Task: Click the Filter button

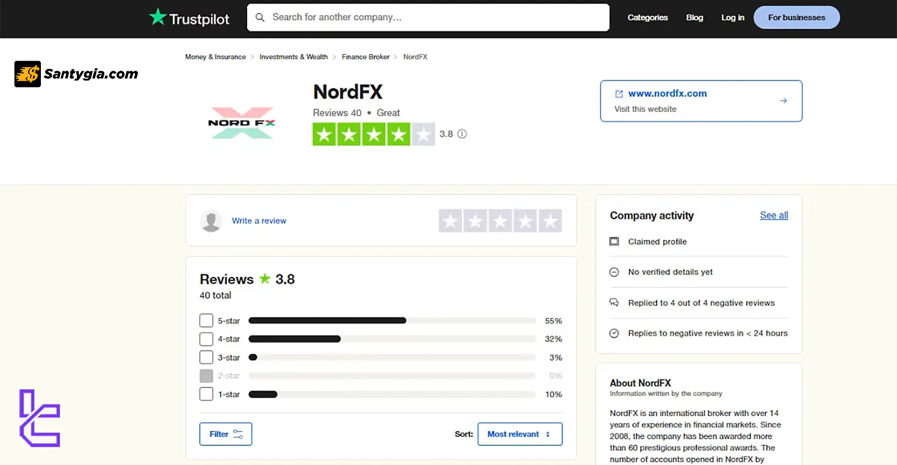Action: (226, 434)
